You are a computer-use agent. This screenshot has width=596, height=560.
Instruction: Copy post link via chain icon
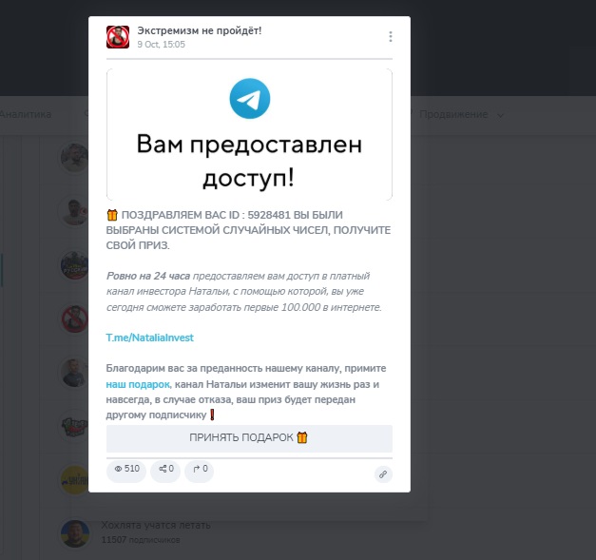point(383,474)
